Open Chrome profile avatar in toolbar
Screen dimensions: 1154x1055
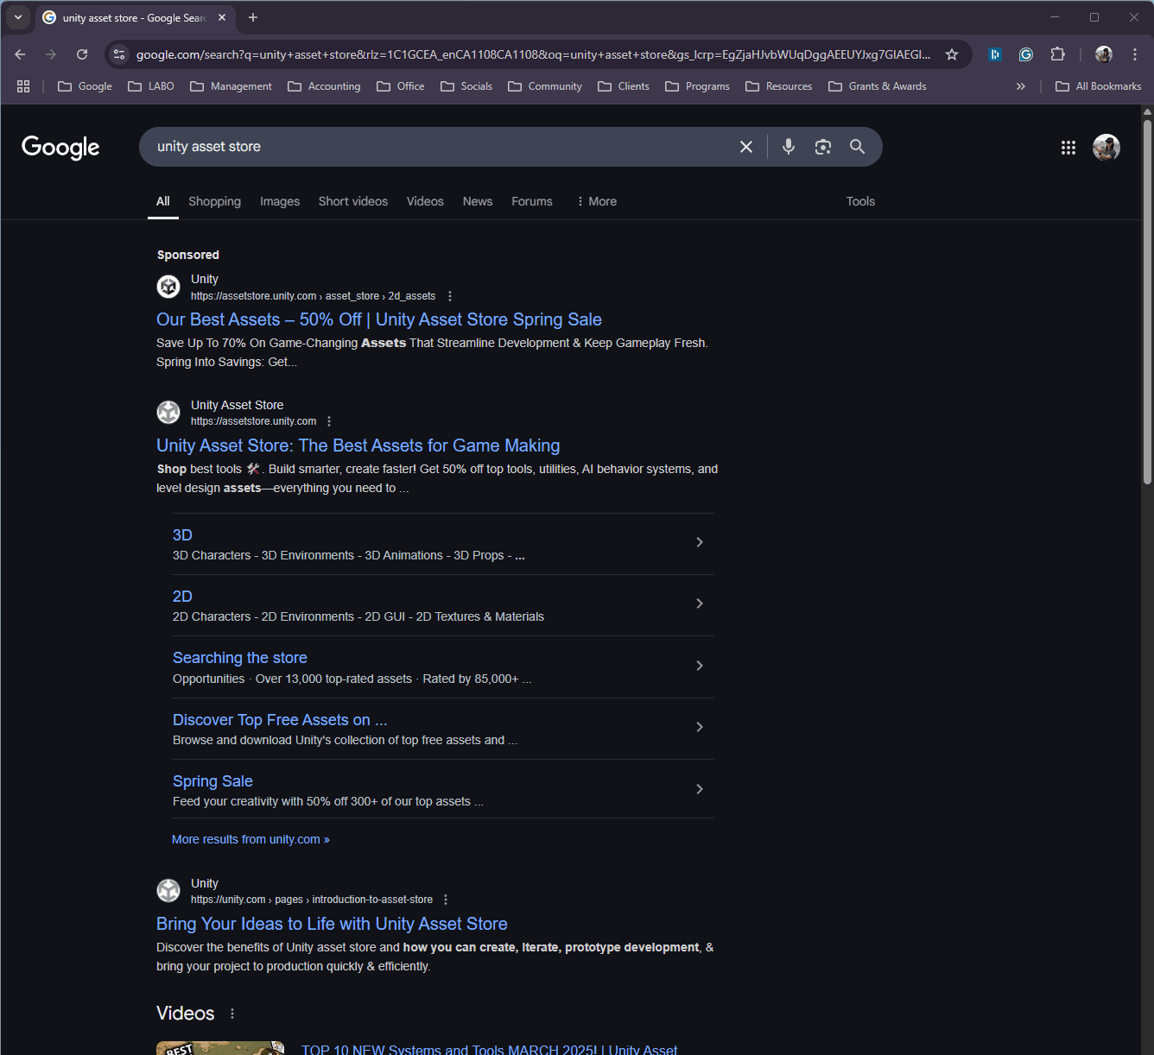(x=1103, y=54)
